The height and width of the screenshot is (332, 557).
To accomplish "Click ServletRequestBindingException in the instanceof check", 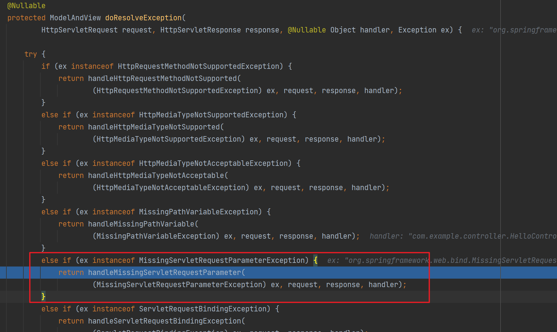I will [204, 309].
